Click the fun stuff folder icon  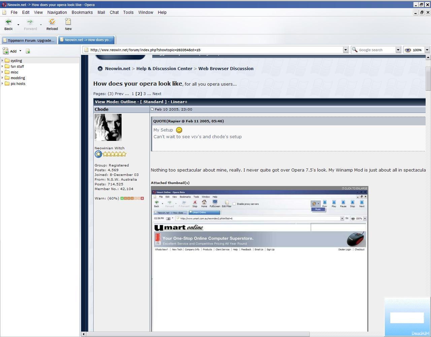coord(7,66)
